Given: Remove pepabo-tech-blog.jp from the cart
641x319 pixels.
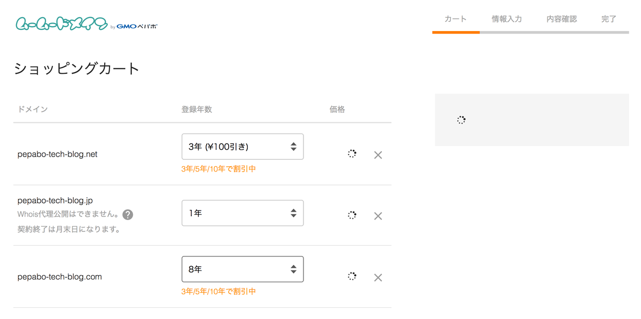Looking at the screenshot, I should click(378, 216).
